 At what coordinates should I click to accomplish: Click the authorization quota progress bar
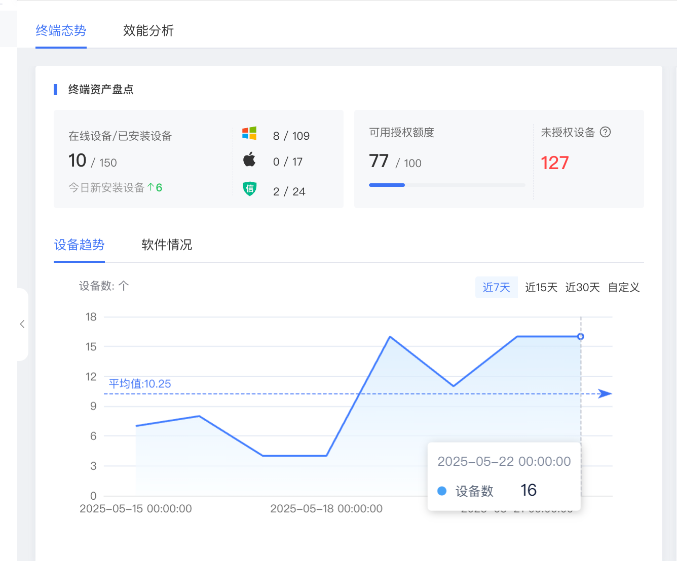(x=447, y=185)
